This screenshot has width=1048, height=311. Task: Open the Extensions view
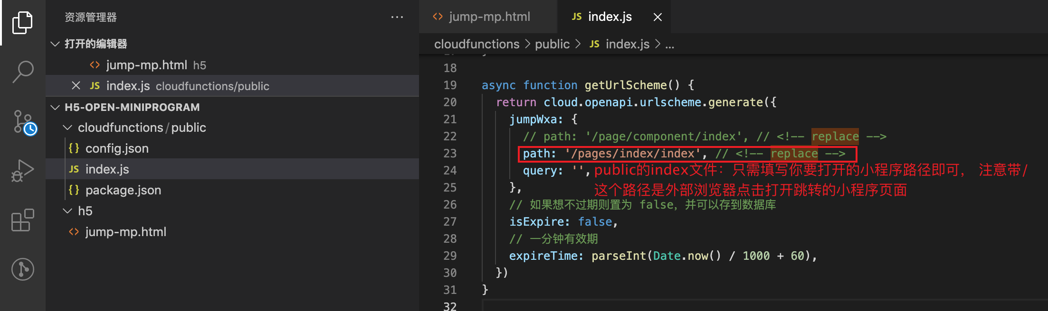pyautogui.click(x=22, y=220)
